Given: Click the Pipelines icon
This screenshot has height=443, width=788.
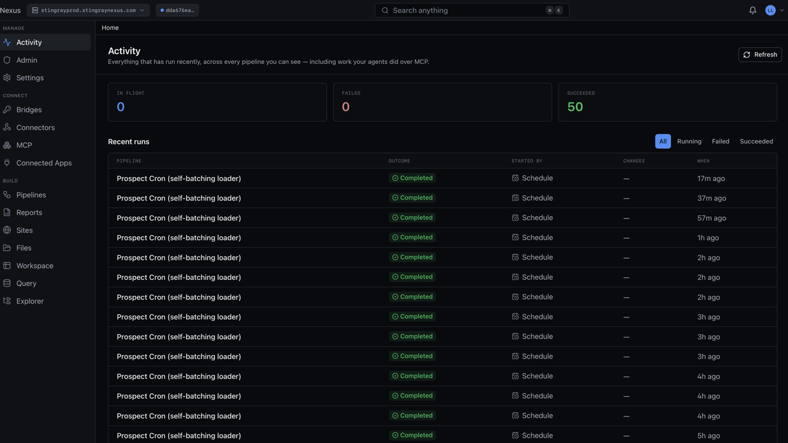Looking at the screenshot, I should (x=7, y=195).
